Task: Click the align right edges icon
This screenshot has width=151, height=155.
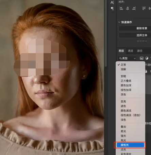Action: coord(134,8)
